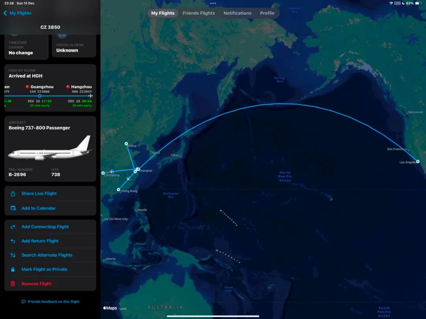
Task: Tap the Boeing 737-800 aircraft image
Action: (50, 148)
